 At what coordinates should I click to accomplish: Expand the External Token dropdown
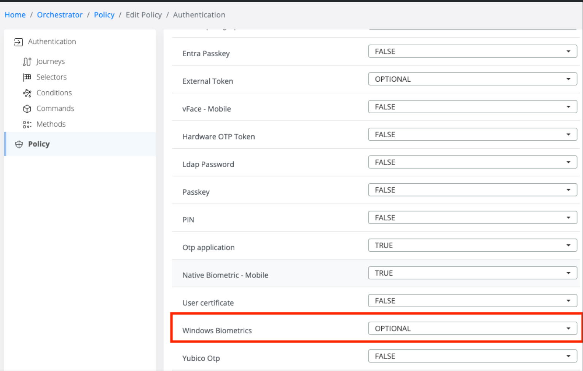pyautogui.click(x=472, y=79)
